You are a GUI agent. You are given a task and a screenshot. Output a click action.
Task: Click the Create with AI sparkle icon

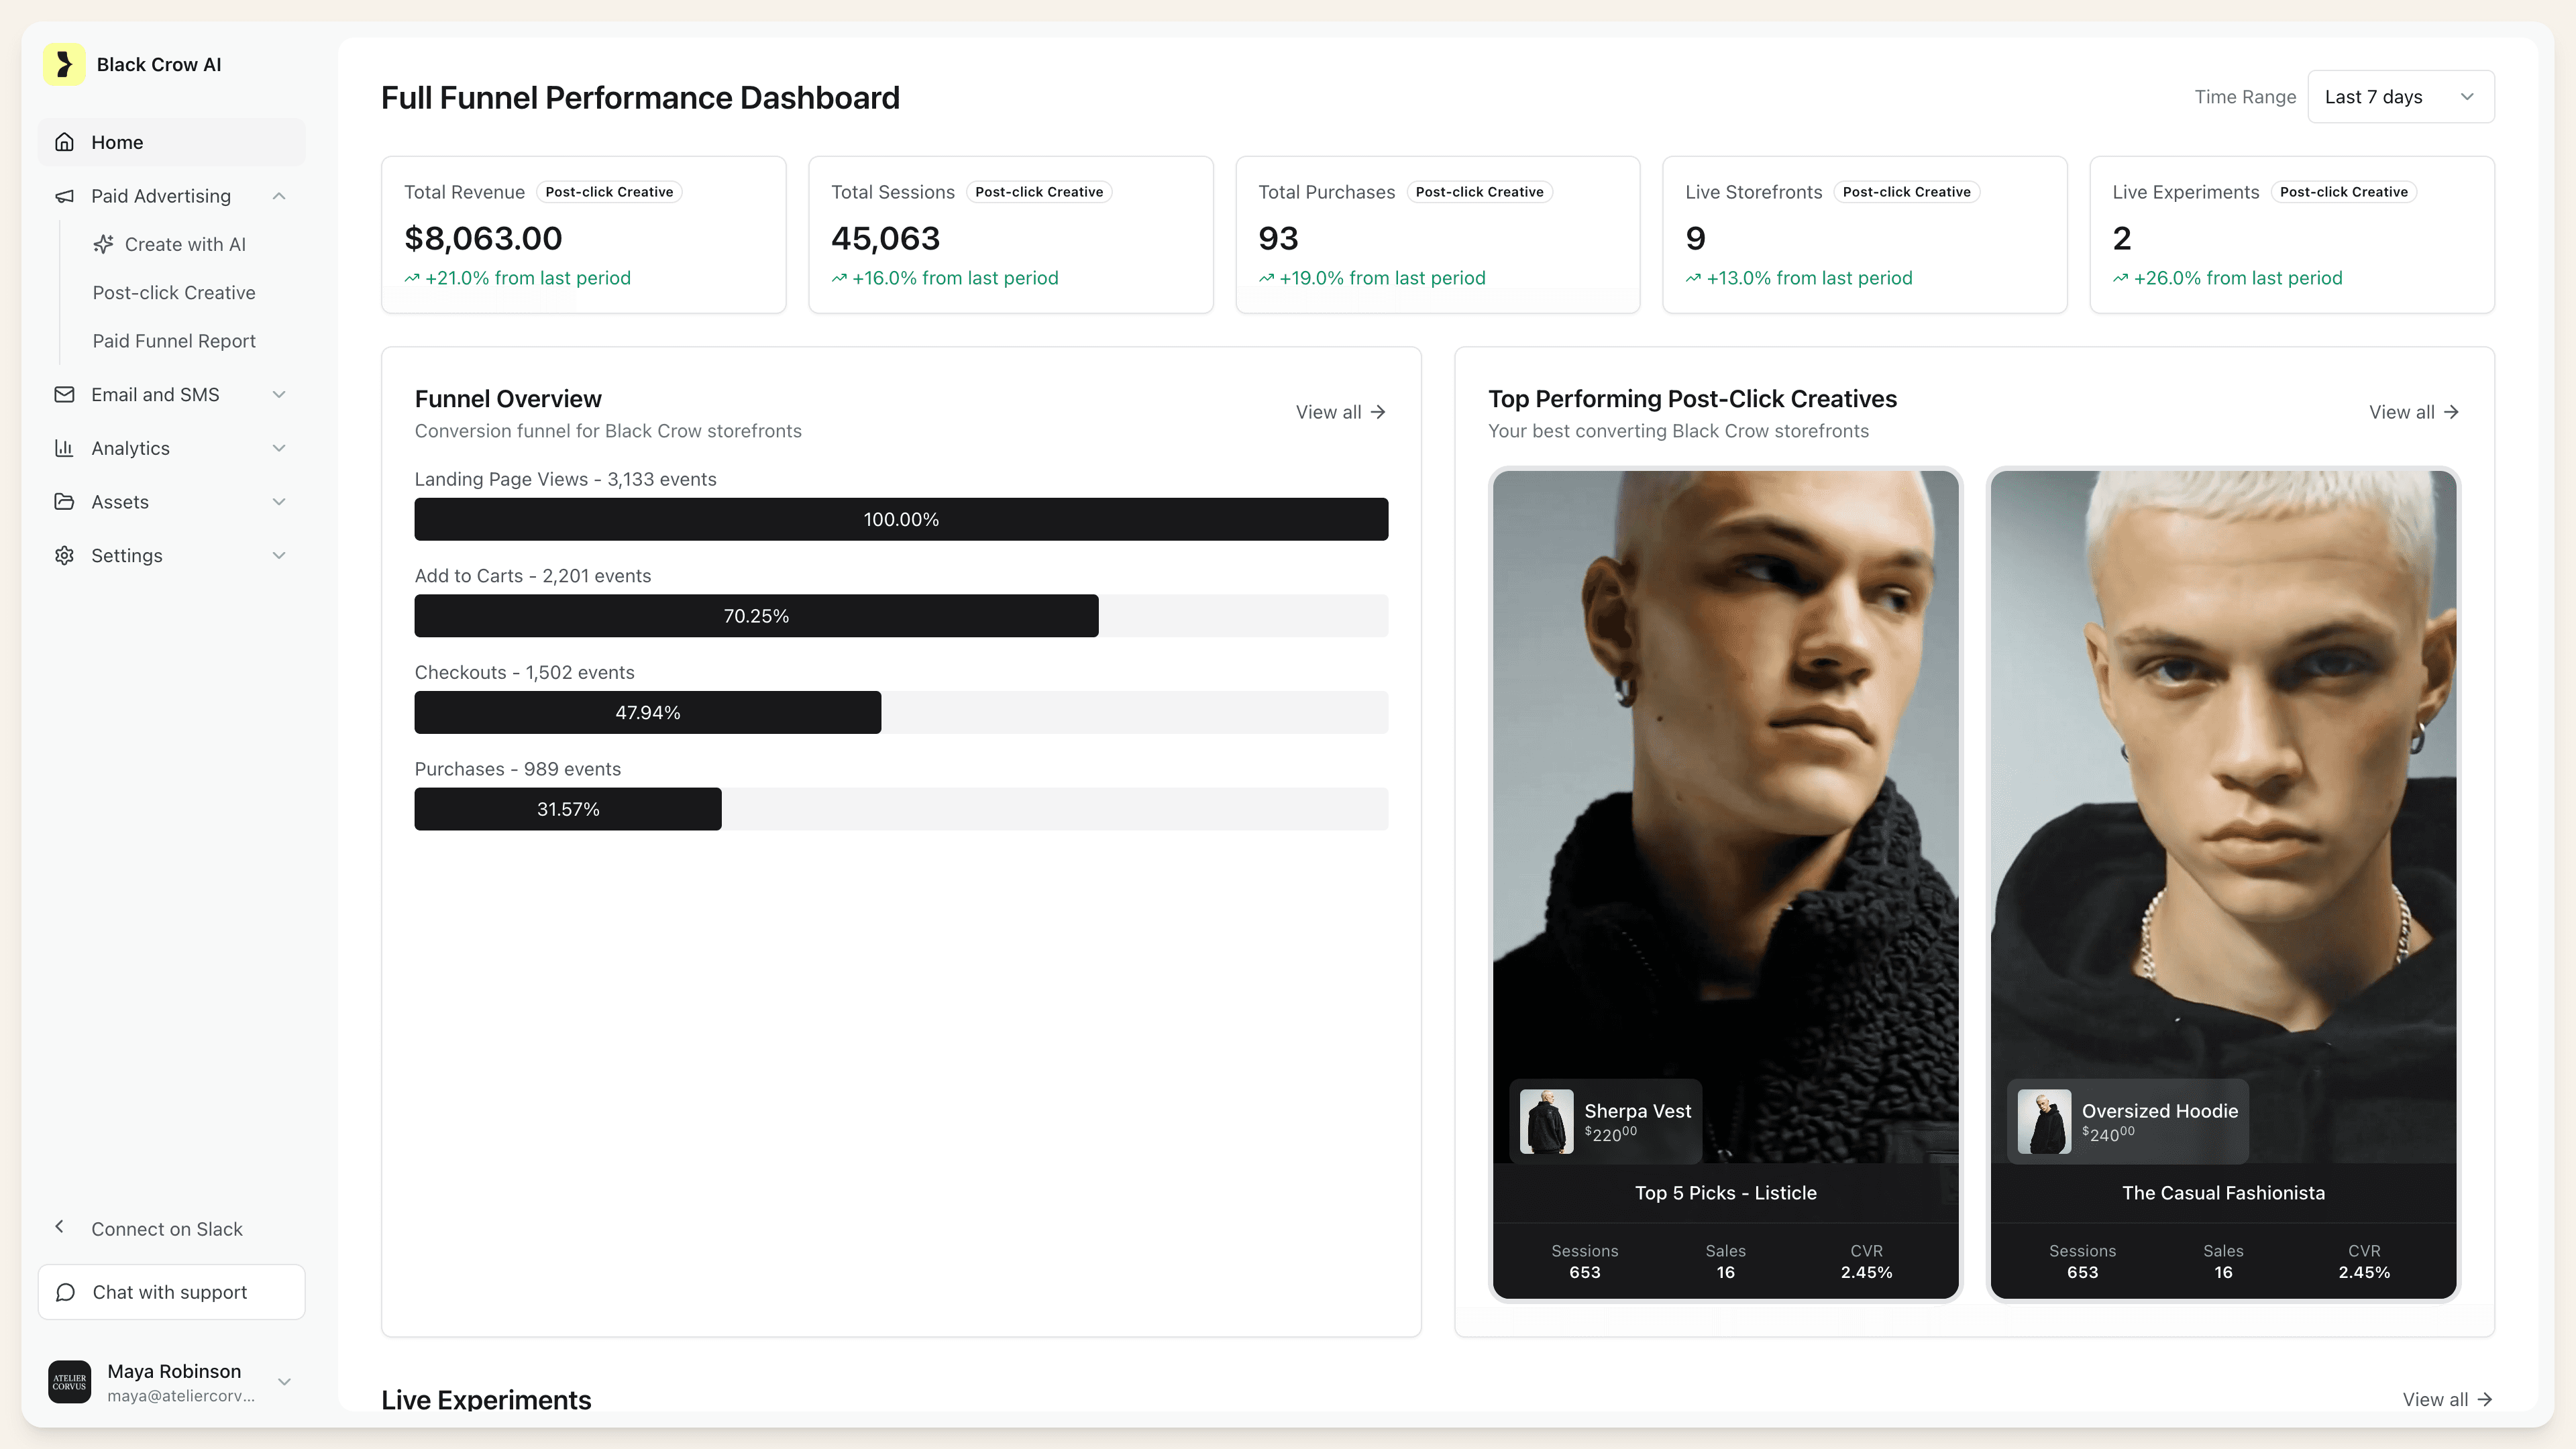[x=103, y=244]
